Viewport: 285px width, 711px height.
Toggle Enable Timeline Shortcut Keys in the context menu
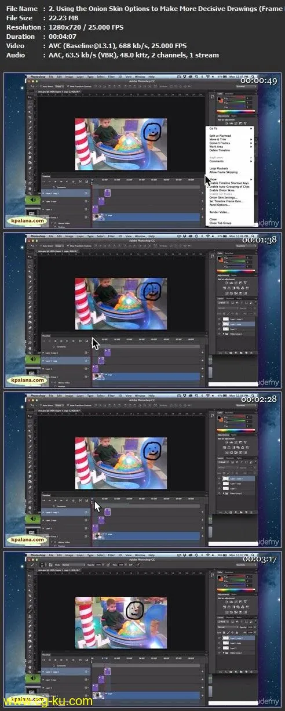point(229,183)
